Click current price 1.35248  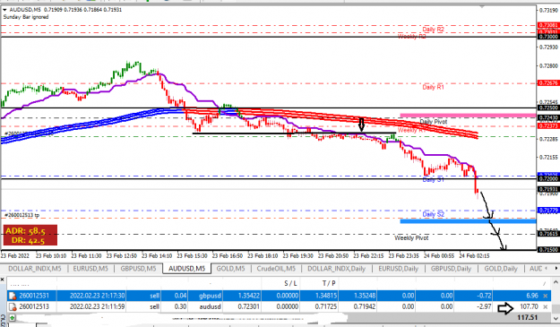click(365, 296)
